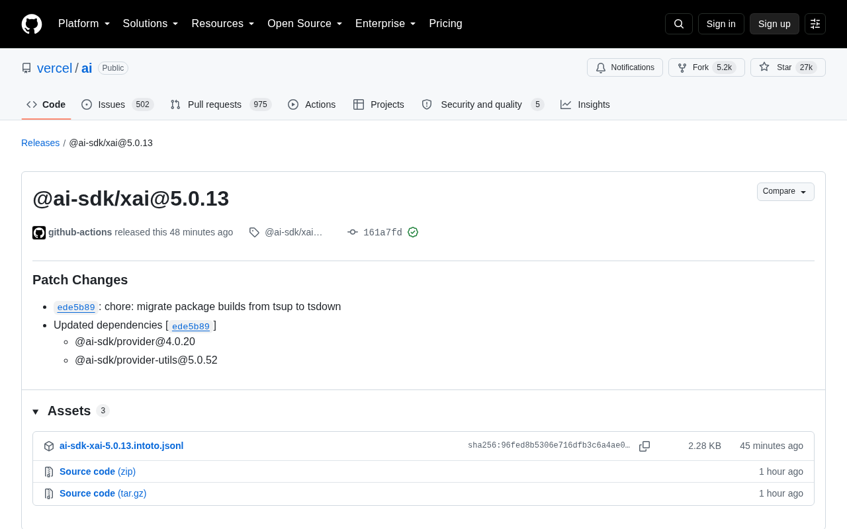Click the Notifications bell button

[625, 67]
